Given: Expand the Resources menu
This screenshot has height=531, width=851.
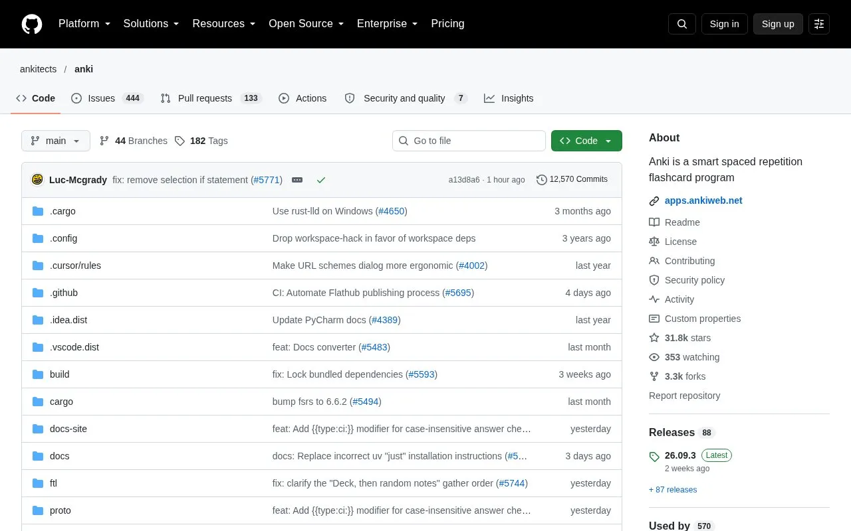Looking at the screenshot, I should click(x=224, y=24).
